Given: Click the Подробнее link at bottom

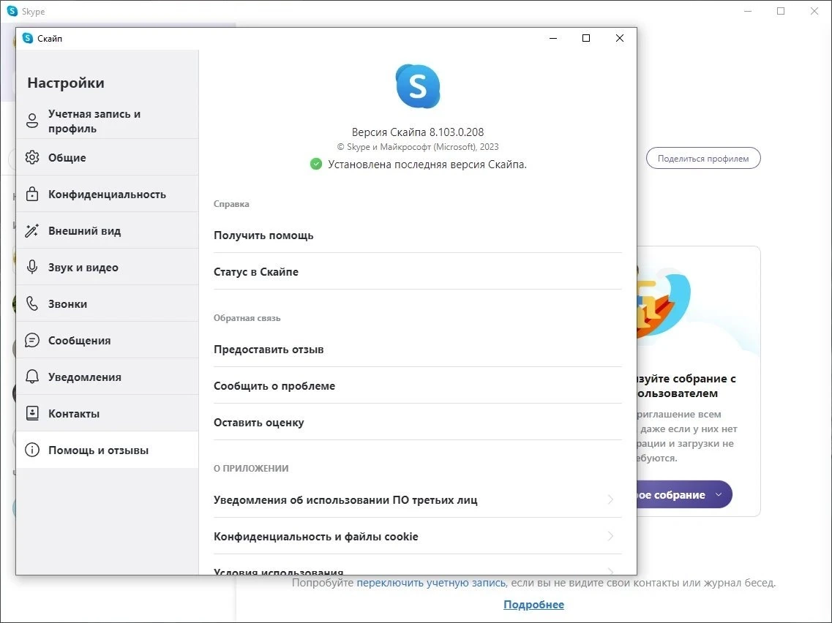Looking at the screenshot, I should (533, 605).
